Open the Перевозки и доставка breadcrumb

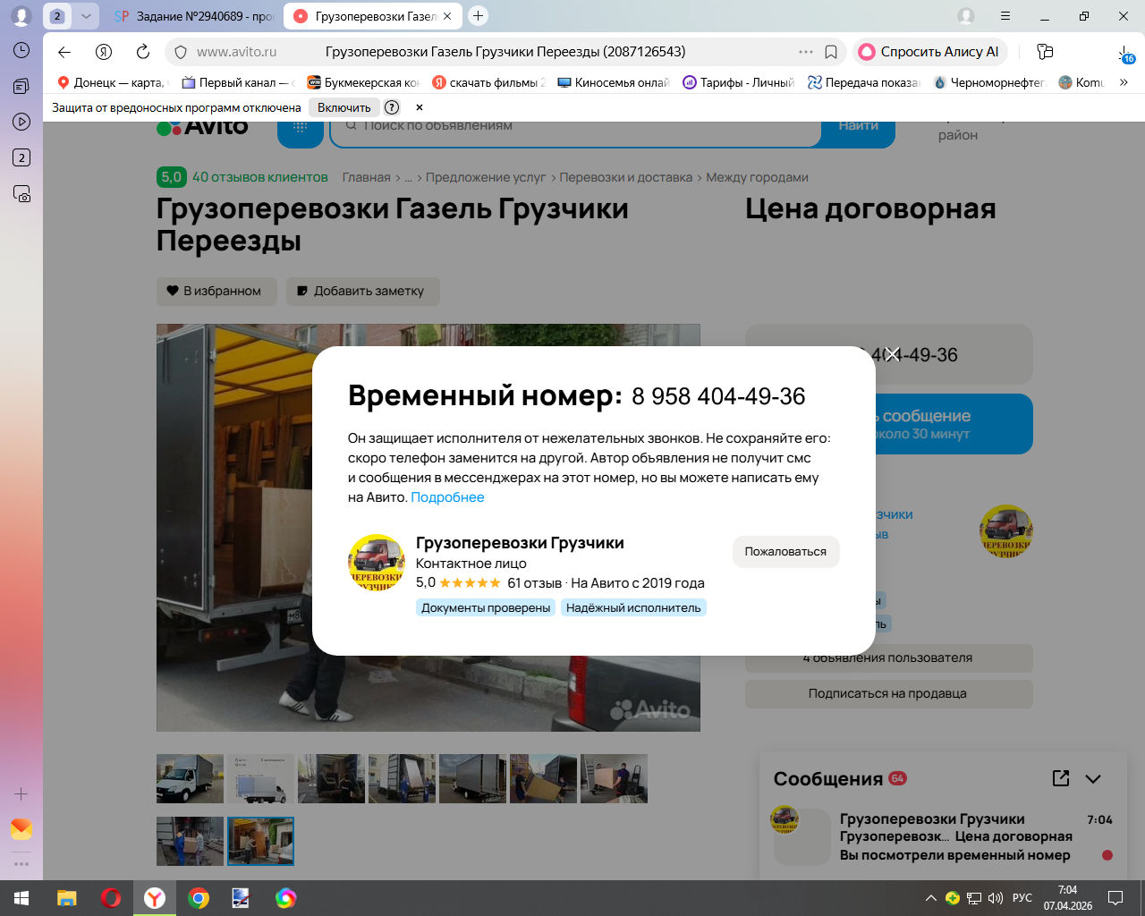tap(626, 177)
